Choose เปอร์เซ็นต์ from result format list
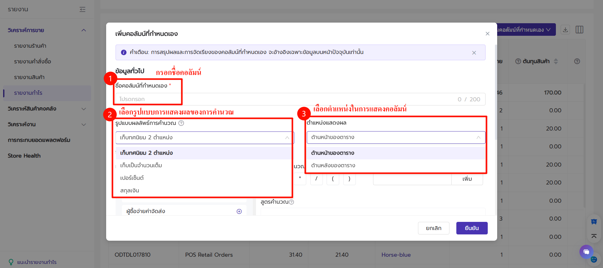 pyautogui.click(x=132, y=178)
